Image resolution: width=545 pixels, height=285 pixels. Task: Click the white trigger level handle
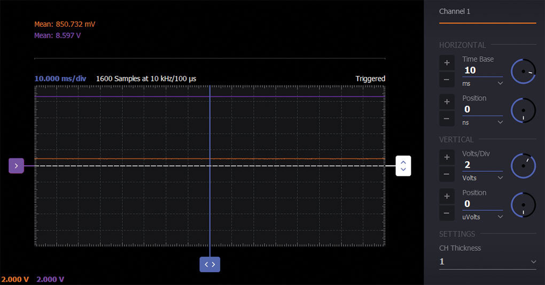[403, 166]
